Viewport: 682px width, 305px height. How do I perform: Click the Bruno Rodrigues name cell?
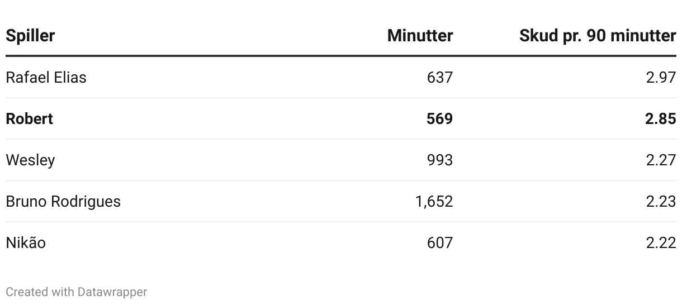(63, 201)
